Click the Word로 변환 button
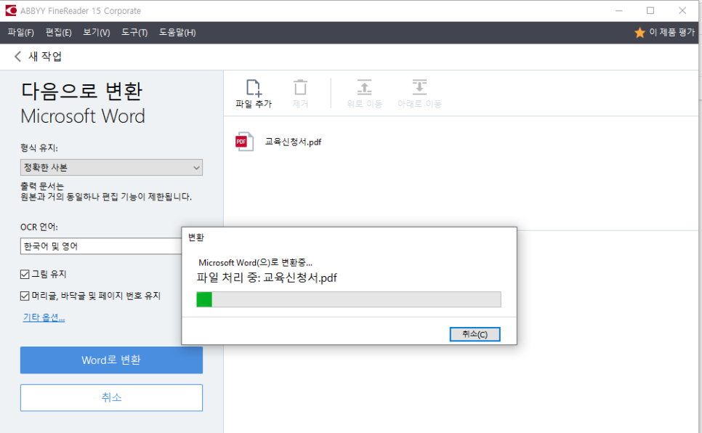The height and width of the screenshot is (433, 702). (x=111, y=360)
